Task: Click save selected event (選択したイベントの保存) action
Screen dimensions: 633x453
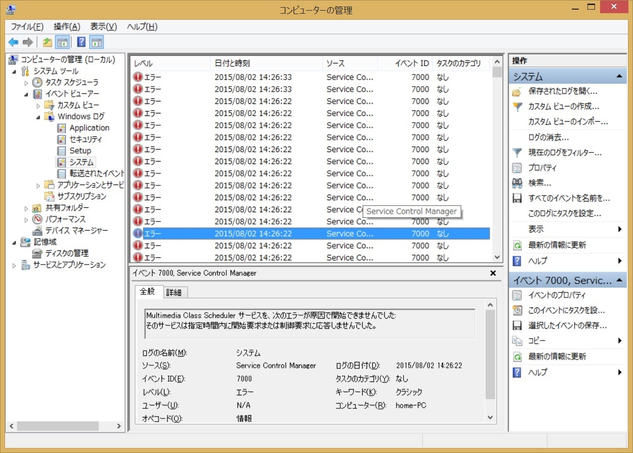Action: pyautogui.click(x=567, y=326)
